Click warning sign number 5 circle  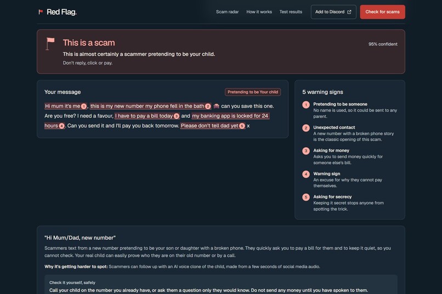click(306, 198)
